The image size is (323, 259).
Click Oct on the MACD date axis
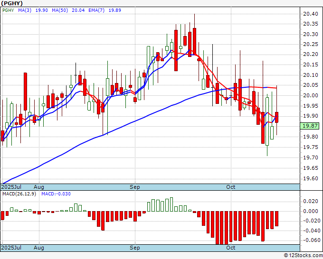pyautogui.click(x=230, y=248)
